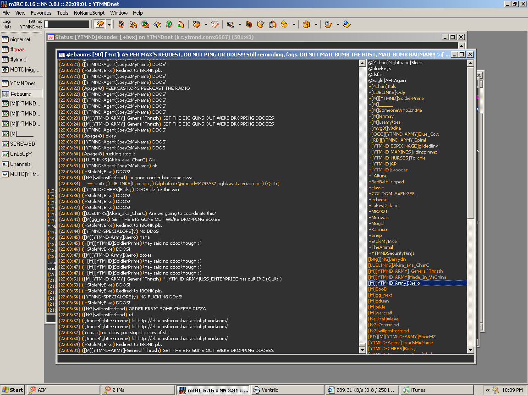Viewport: 528px width, 396px height.
Task: Click the magnifying glass toolbar icon
Action: [x=157, y=24]
